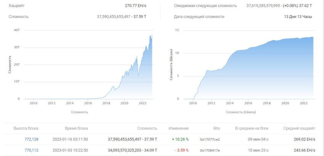
Task: Click 'Изменение' column header
Action: [178, 128]
